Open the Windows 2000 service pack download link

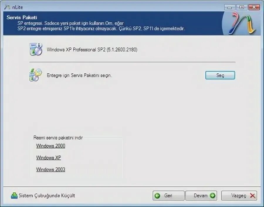51,146
